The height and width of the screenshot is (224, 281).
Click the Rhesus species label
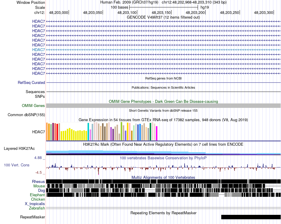coord(38,181)
